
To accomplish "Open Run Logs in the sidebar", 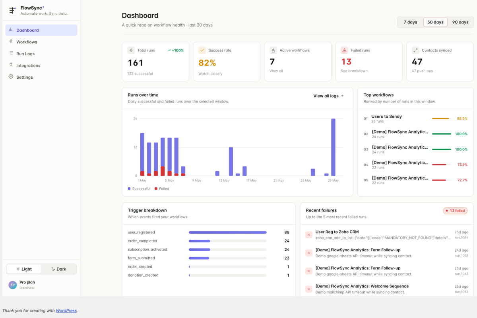I will coord(41,54).
